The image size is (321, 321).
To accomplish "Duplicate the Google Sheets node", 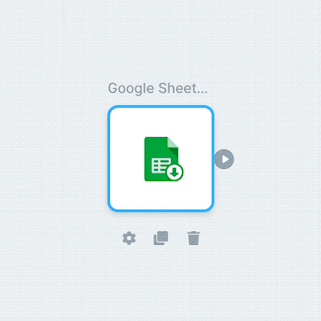I will coord(161,238).
